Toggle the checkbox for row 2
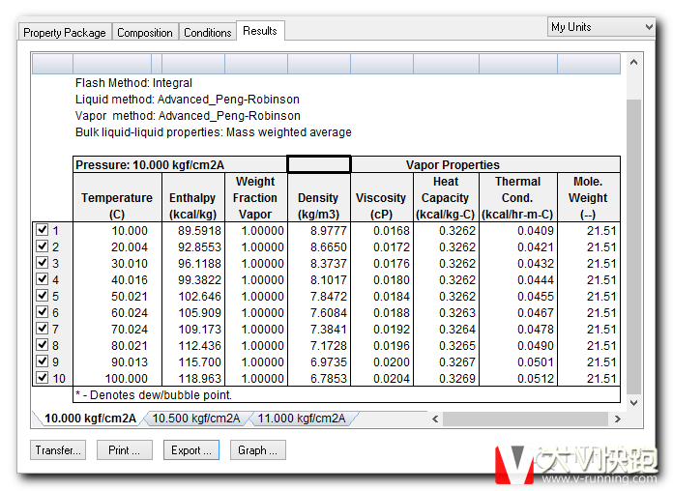673x491 pixels. point(43,245)
